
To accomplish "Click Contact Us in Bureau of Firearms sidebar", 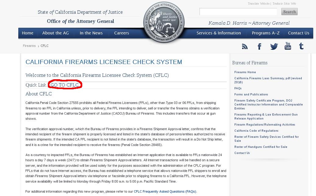I will [x=242, y=153].
